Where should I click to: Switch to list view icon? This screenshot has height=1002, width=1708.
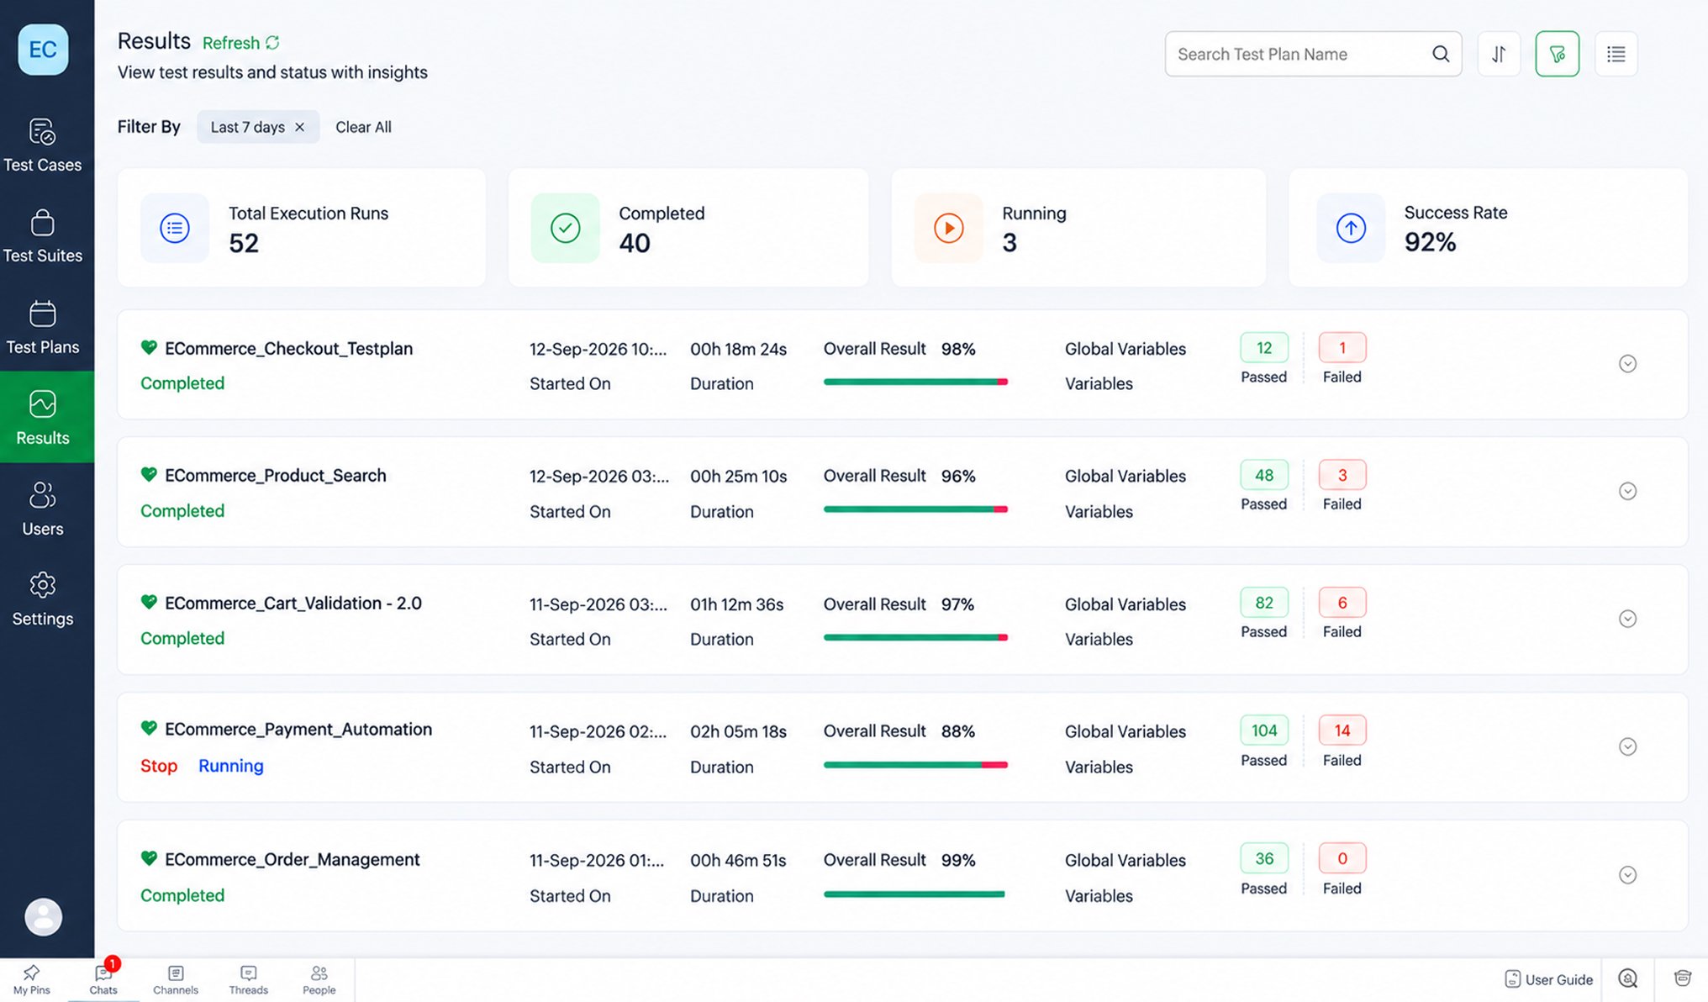pos(1616,54)
